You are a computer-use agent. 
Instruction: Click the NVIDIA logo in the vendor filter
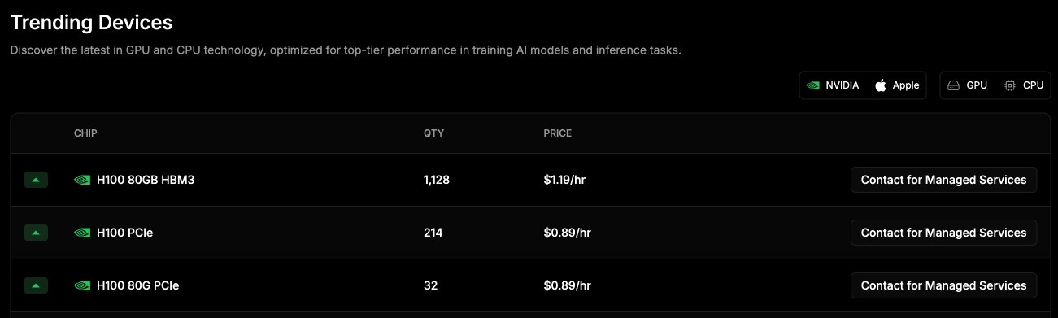pyautogui.click(x=812, y=85)
